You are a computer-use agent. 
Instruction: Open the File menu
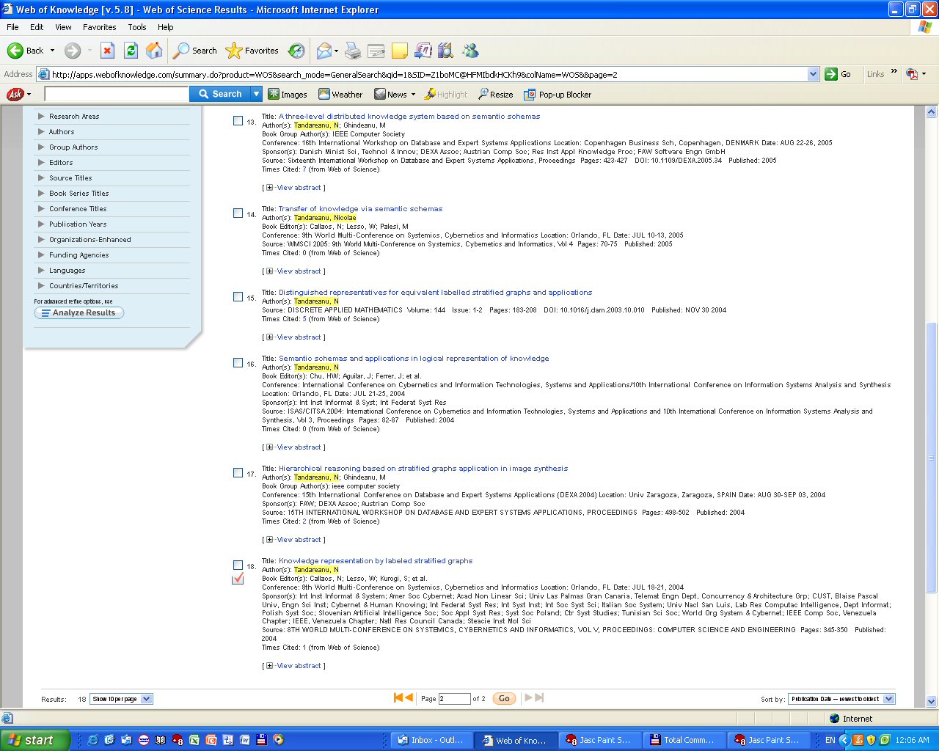tap(12, 27)
